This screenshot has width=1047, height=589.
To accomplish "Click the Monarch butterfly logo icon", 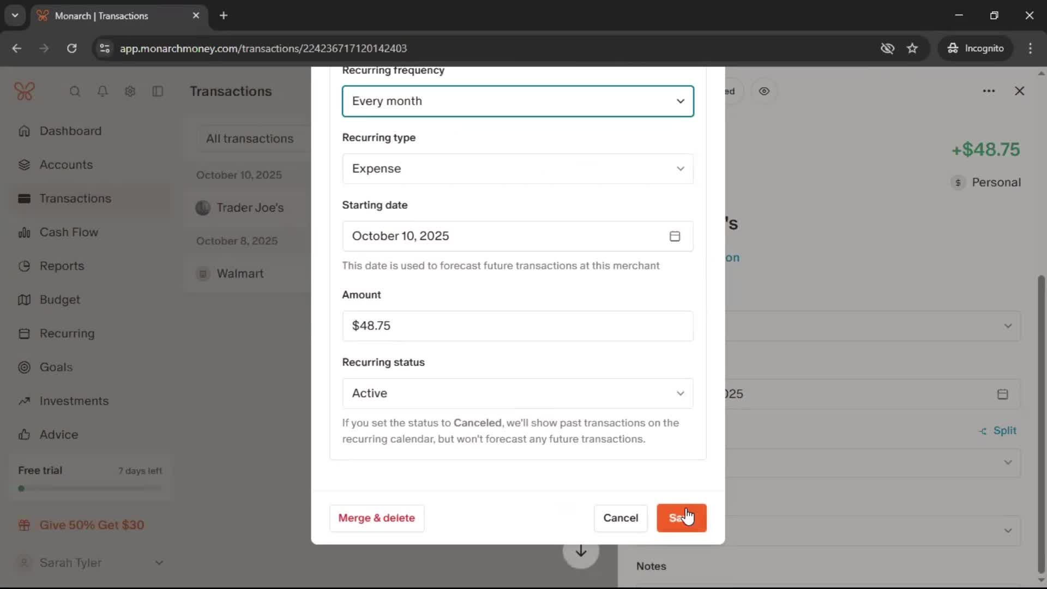I will (x=25, y=91).
